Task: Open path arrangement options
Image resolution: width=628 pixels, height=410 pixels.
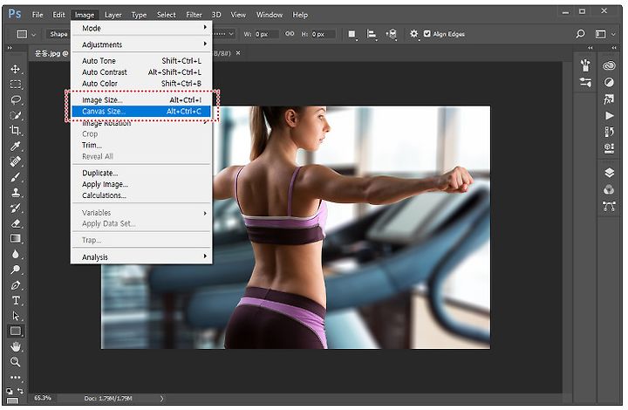Action: (x=391, y=34)
